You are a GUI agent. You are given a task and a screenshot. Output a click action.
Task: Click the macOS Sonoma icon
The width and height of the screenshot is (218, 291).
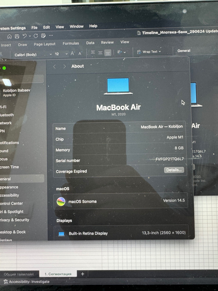tap(61, 202)
